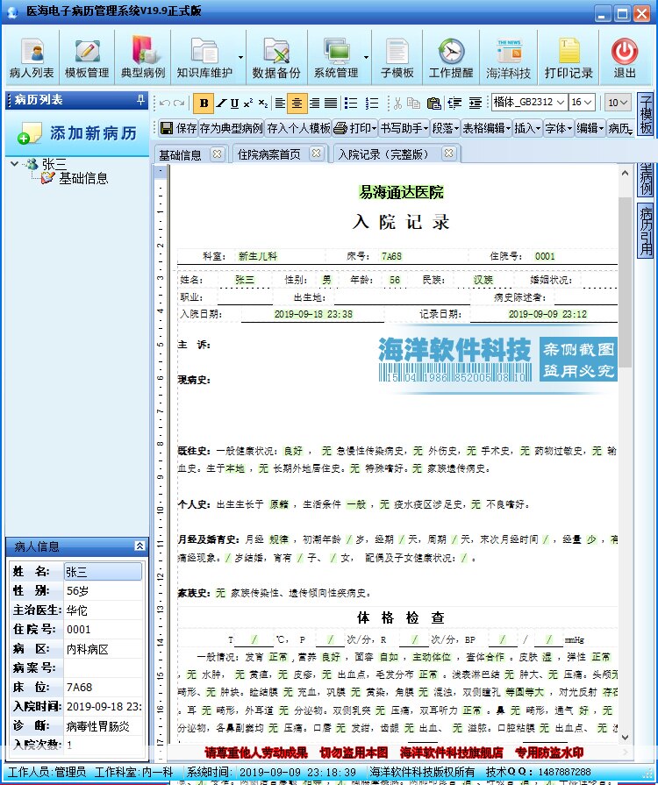Increase paragraph indent

[476, 103]
